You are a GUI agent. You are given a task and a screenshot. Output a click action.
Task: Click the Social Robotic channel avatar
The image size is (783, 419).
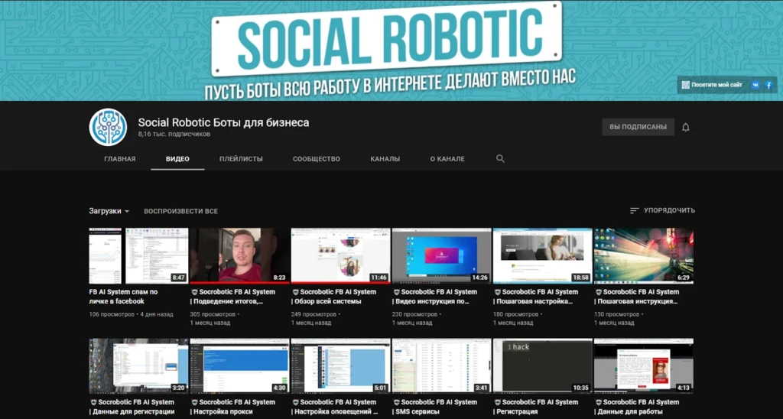108,127
